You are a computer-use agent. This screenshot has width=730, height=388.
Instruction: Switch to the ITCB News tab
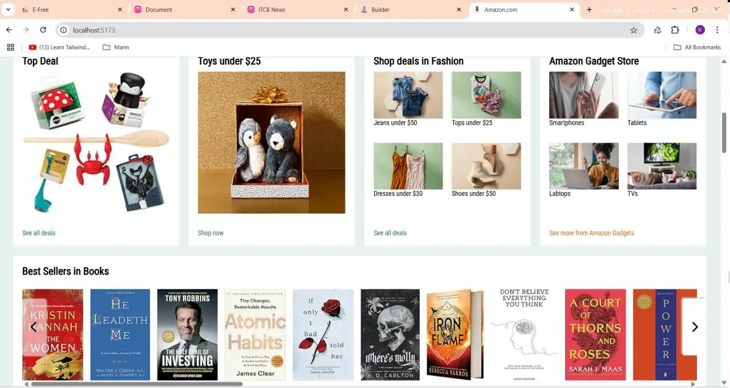298,10
